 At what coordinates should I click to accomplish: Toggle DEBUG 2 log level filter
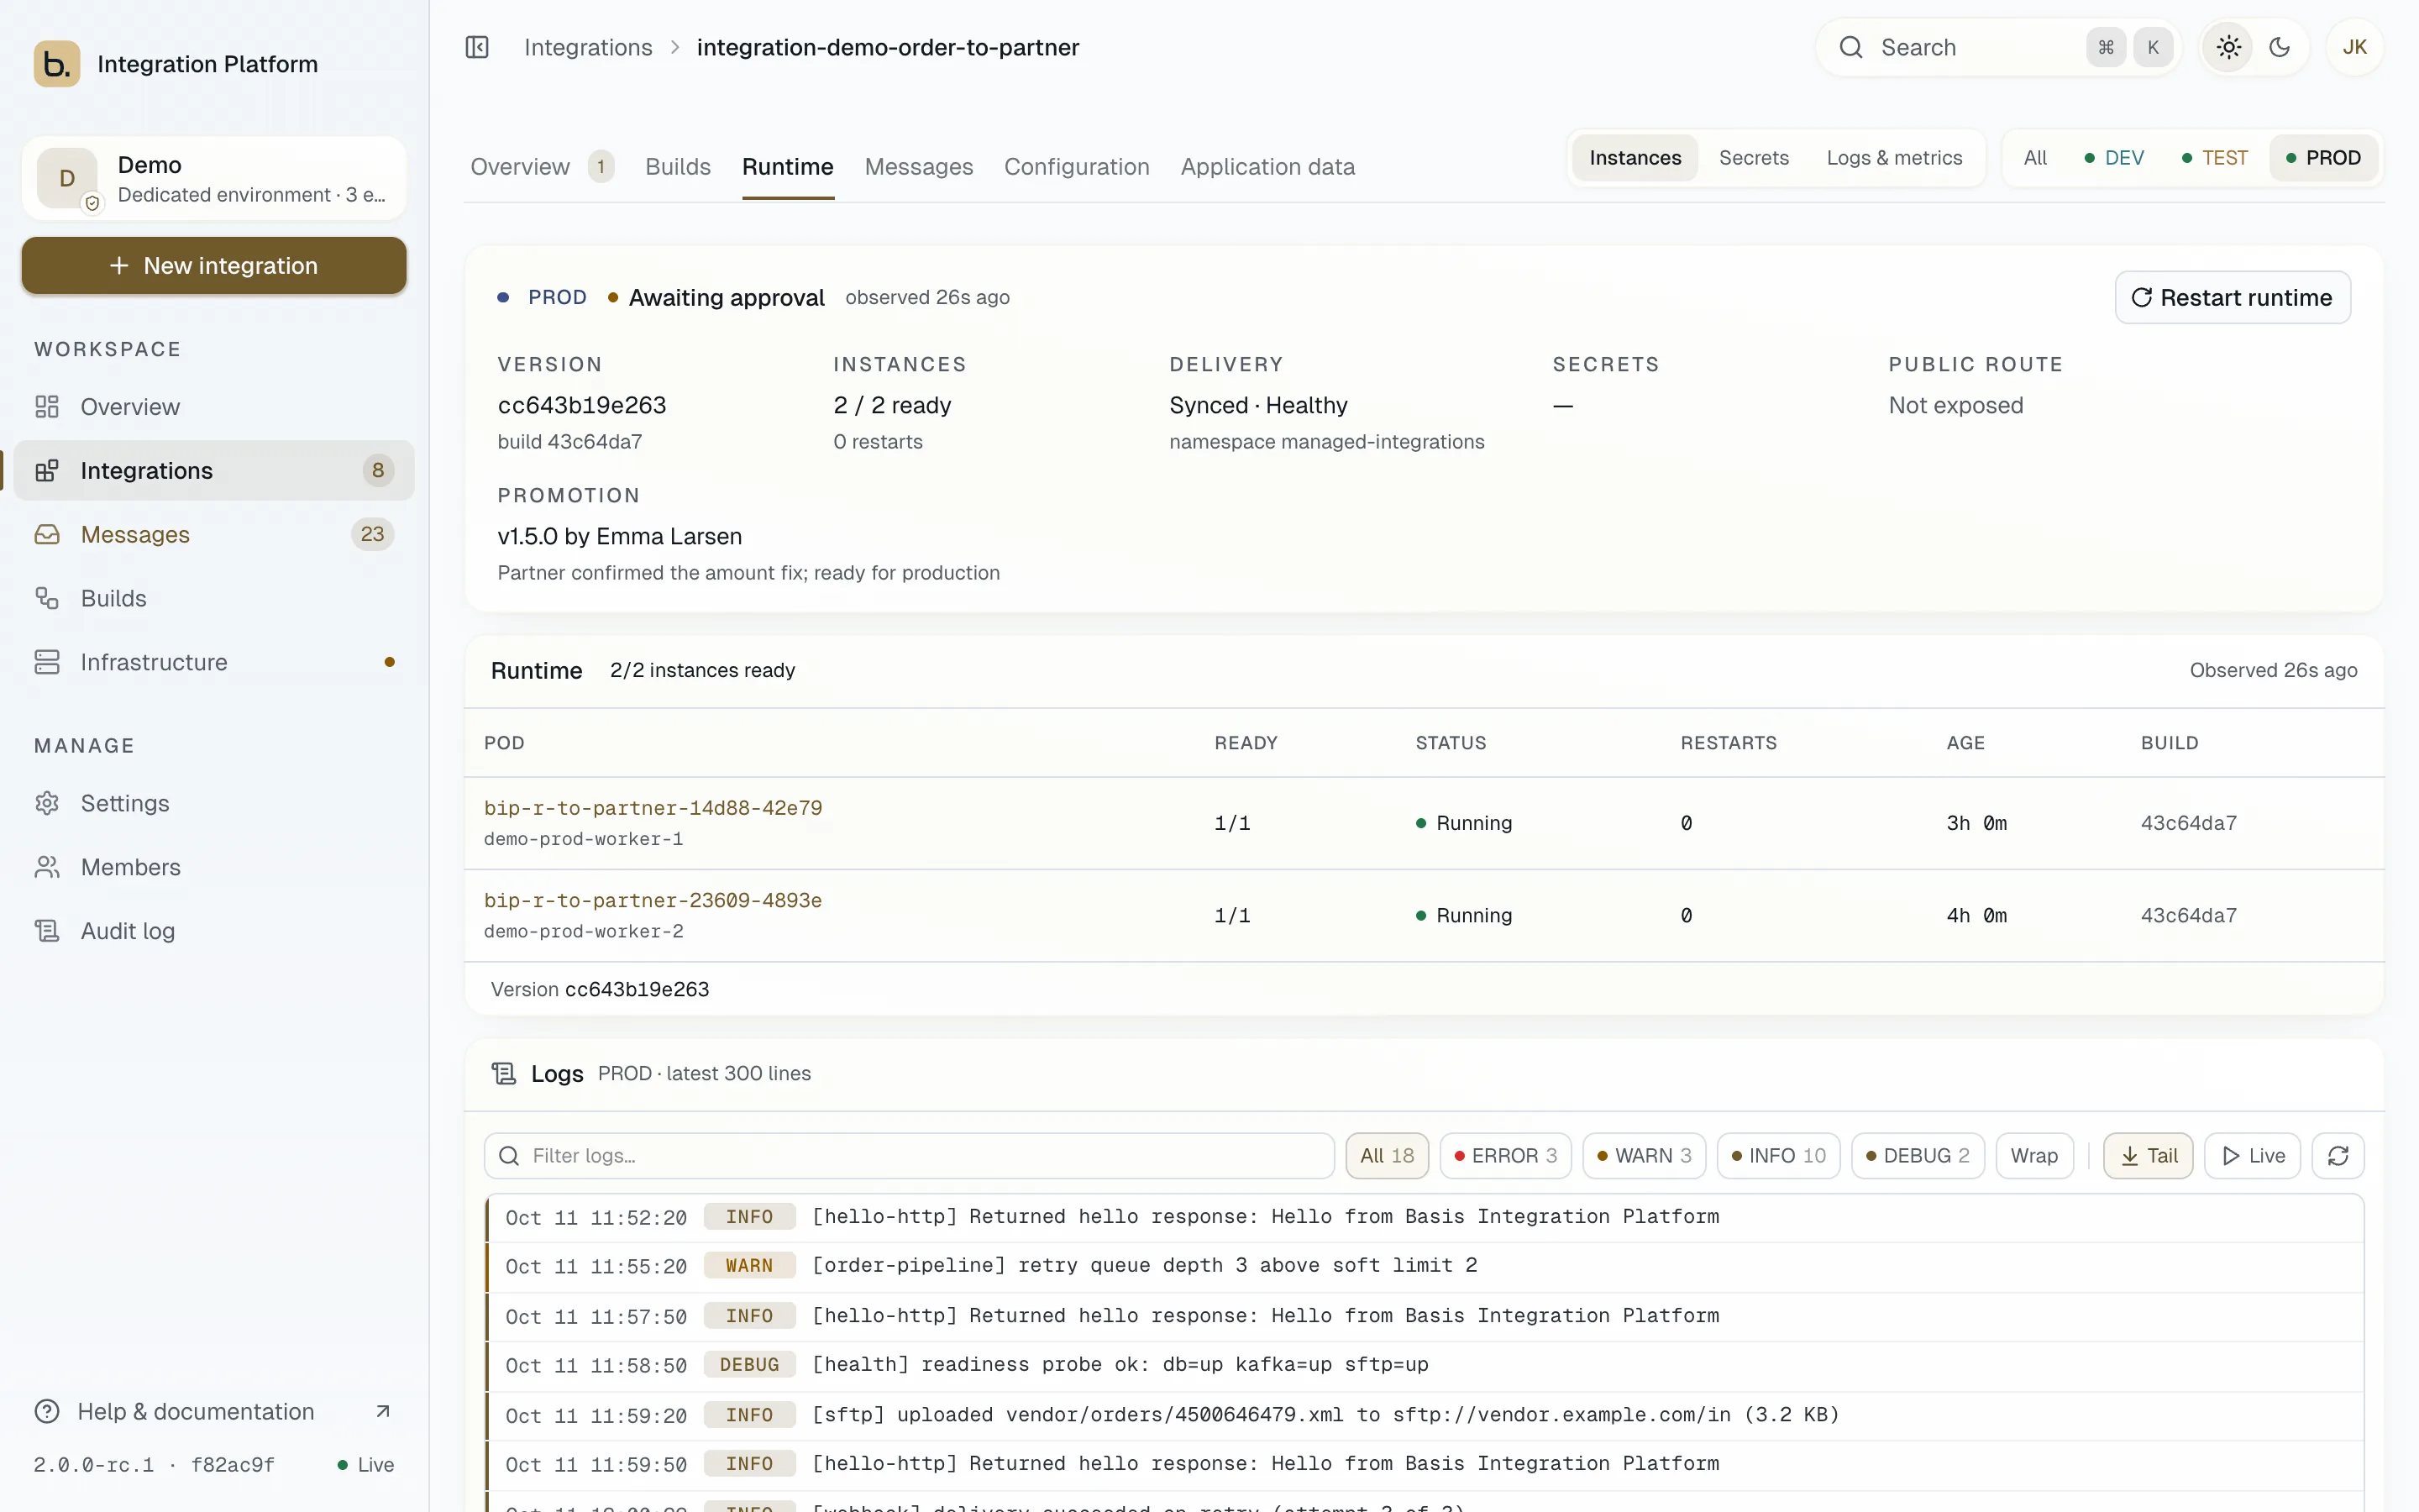click(1918, 1155)
